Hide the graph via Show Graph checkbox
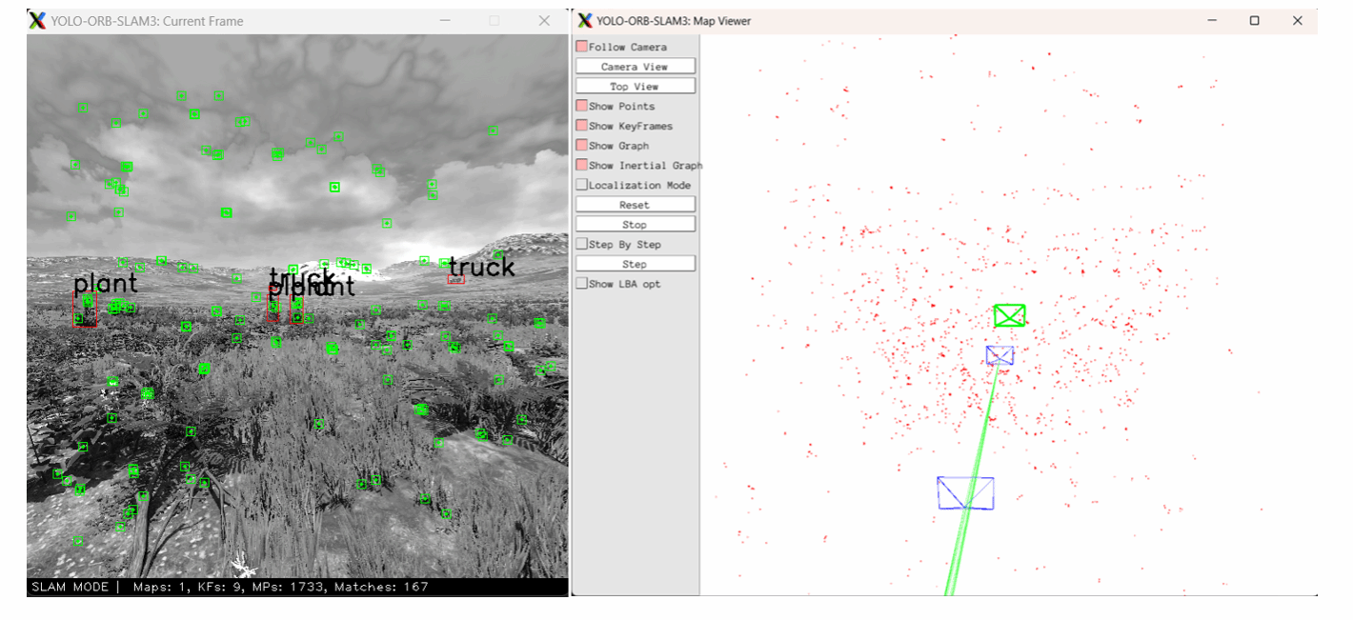The image size is (1353, 620). tap(582, 146)
